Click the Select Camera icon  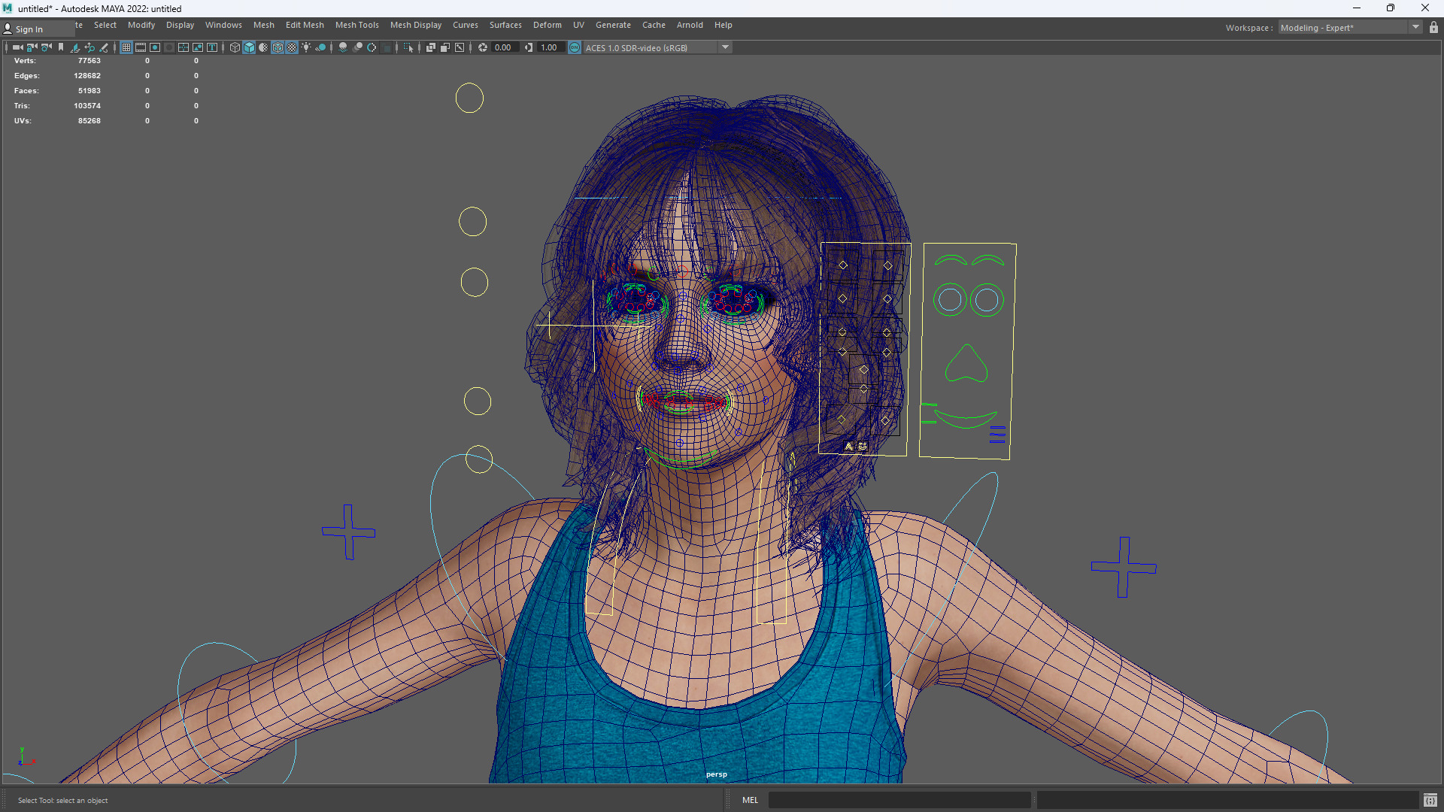(x=17, y=47)
